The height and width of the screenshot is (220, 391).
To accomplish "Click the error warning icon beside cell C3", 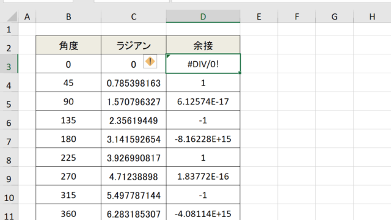I will (x=150, y=61).
